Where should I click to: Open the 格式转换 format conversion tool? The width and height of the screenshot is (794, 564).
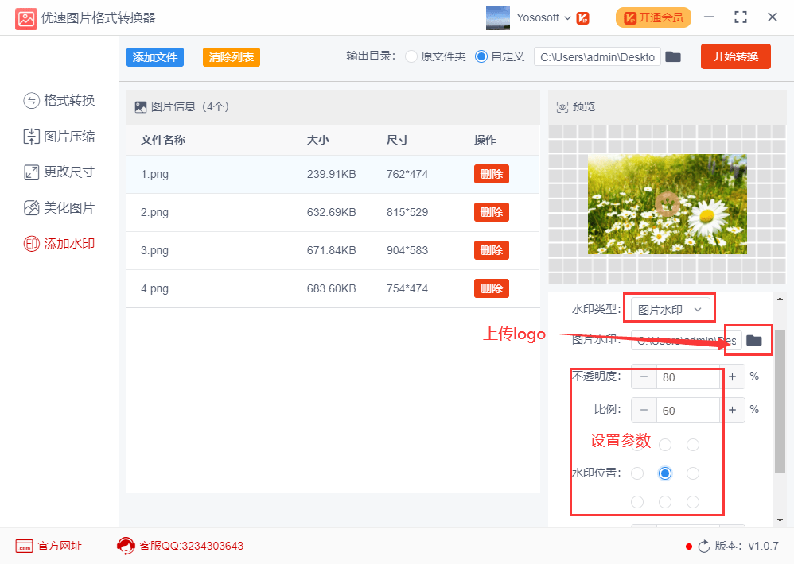coord(59,101)
